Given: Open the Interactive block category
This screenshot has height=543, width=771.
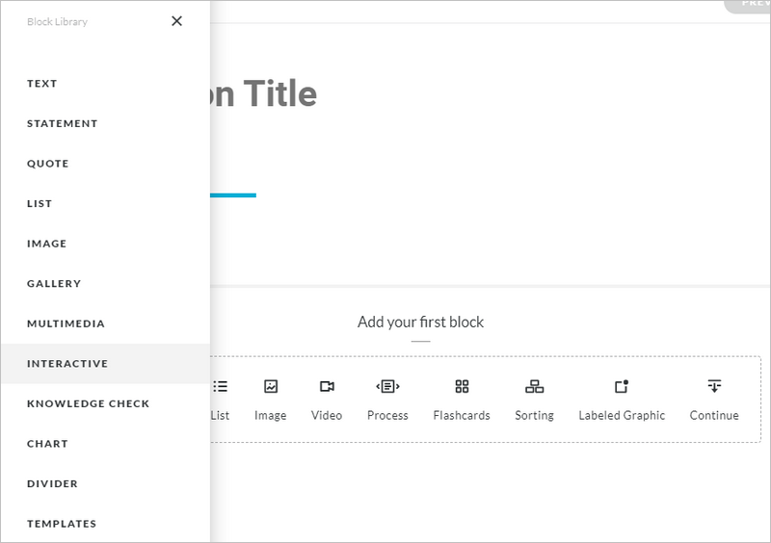Looking at the screenshot, I should point(67,364).
